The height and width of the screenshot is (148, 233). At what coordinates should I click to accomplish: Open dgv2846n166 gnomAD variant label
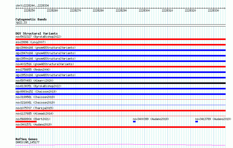pos(46,48)
